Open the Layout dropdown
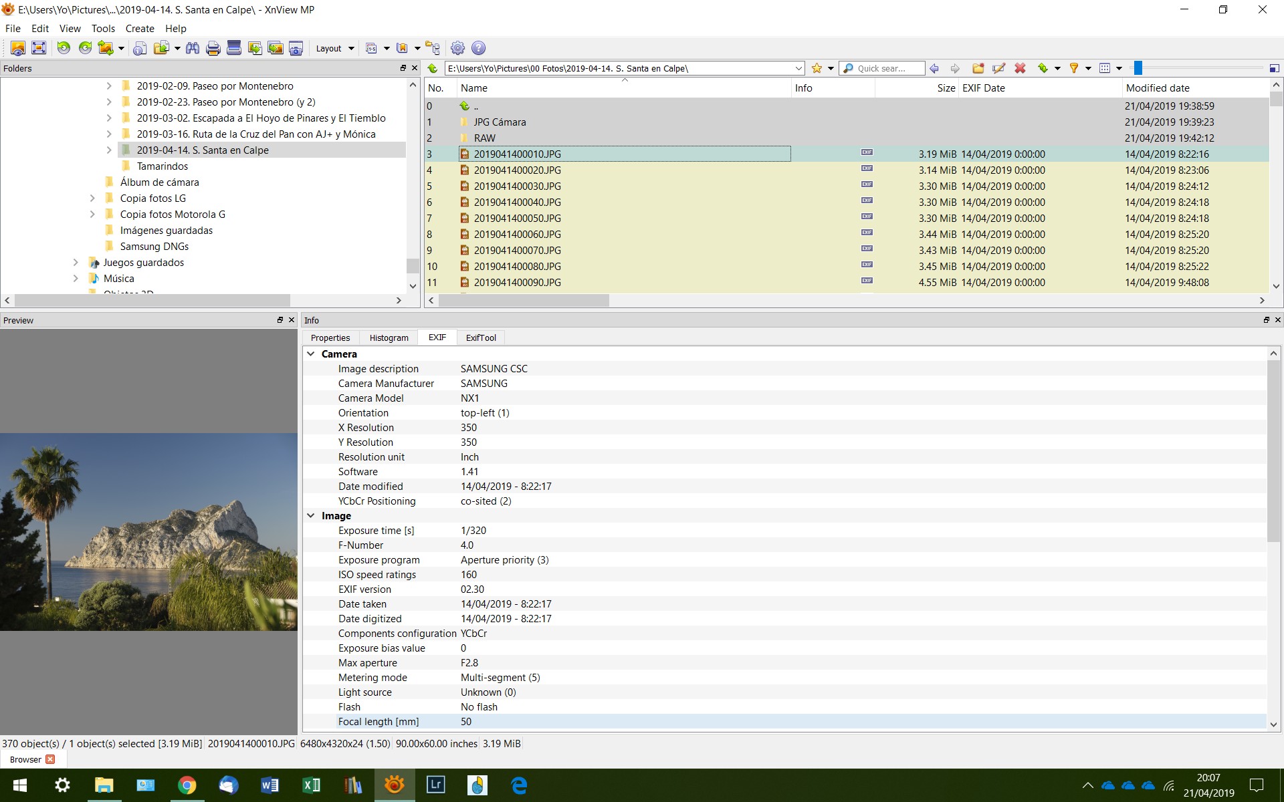 click(334, 48)
